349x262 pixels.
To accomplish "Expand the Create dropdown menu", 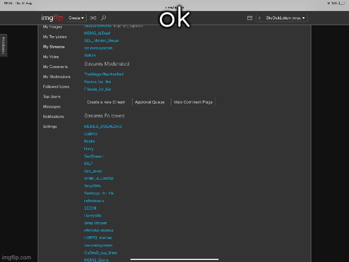I will (x=77, y=18).
